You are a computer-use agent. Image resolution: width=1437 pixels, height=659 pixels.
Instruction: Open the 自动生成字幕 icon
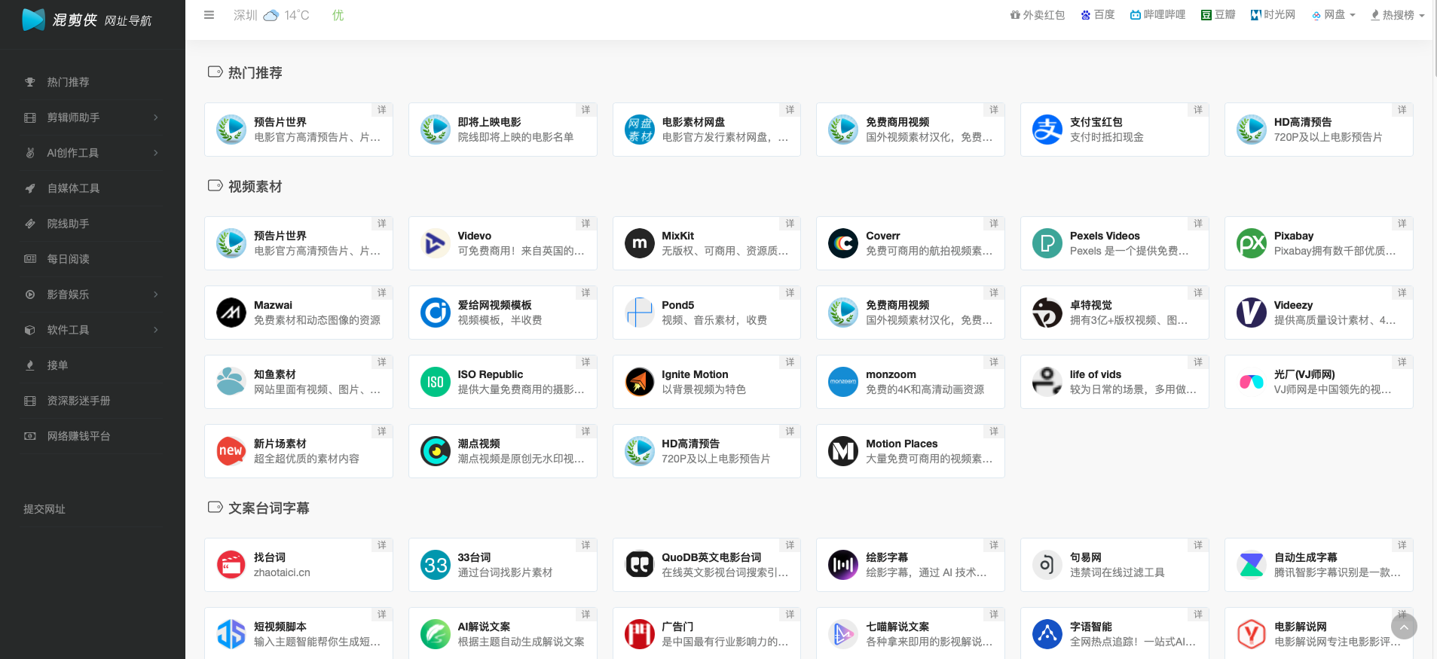coord(1252,565)
